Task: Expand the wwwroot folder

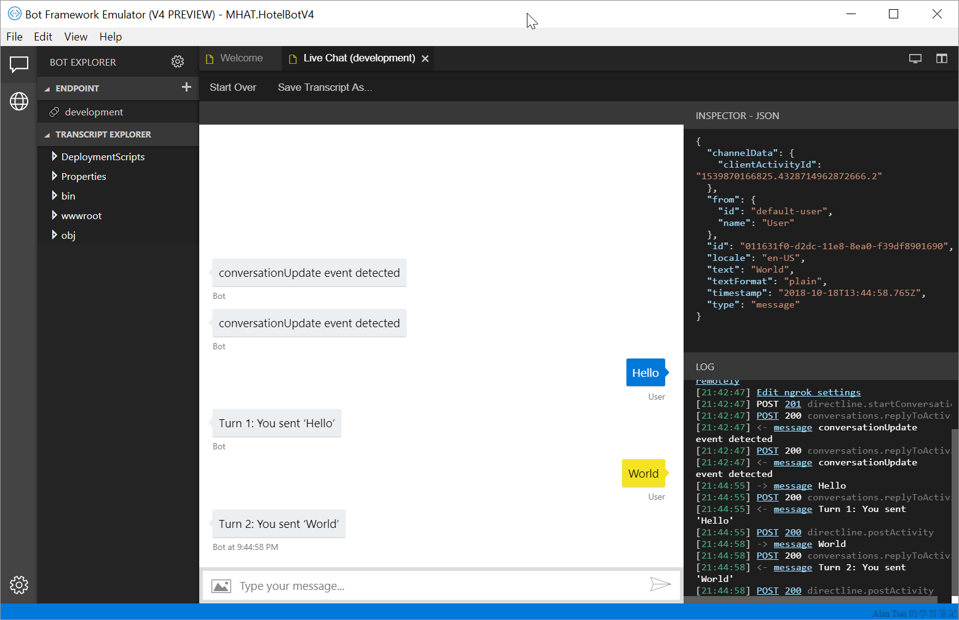Action: click(x=54, y=215)
